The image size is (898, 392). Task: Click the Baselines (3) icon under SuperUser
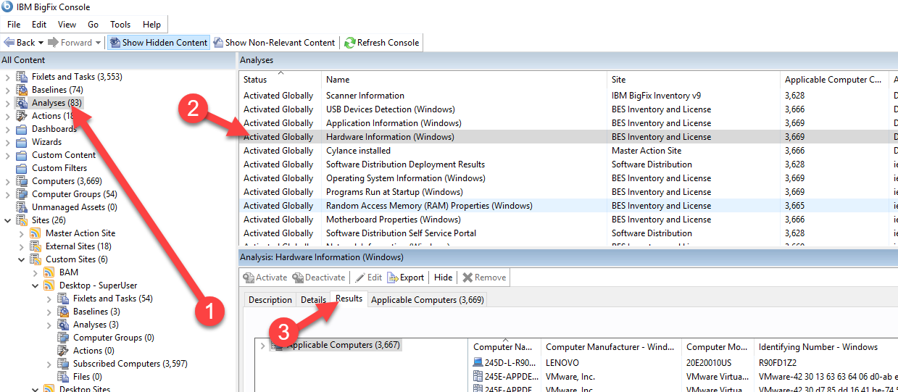(x=63, y=312)
